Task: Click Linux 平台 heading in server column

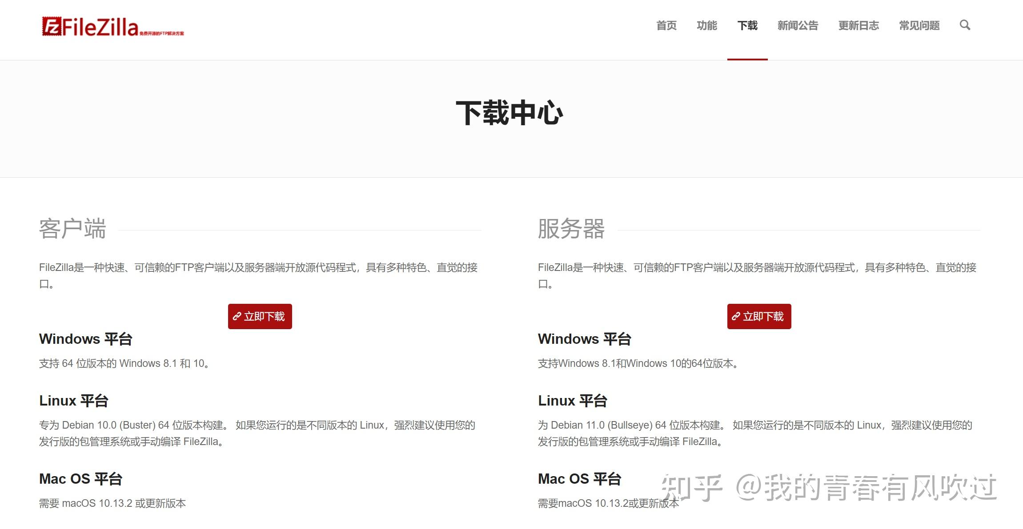Action: (x=572, y=401)
